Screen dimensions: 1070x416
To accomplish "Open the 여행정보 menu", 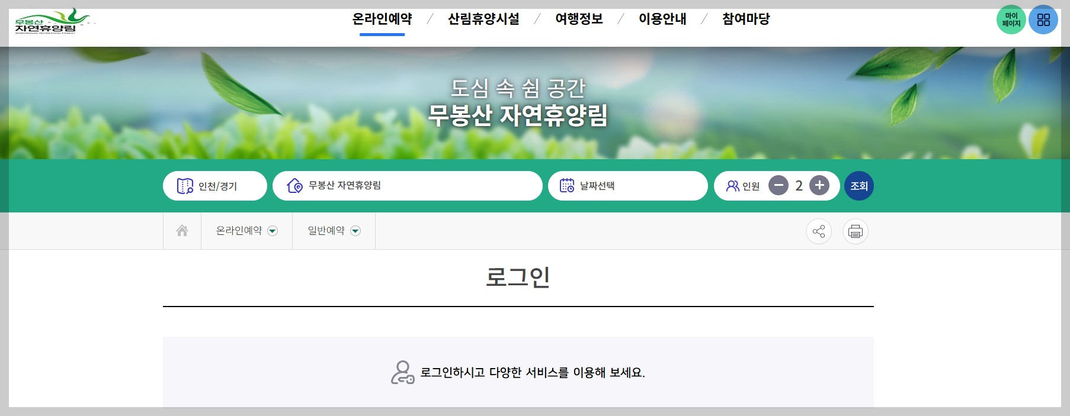I will coord(579,19).
